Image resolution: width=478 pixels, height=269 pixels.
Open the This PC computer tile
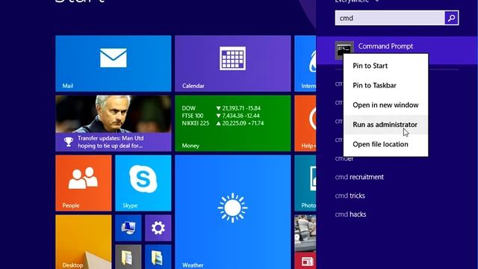[x=128, y=228]
